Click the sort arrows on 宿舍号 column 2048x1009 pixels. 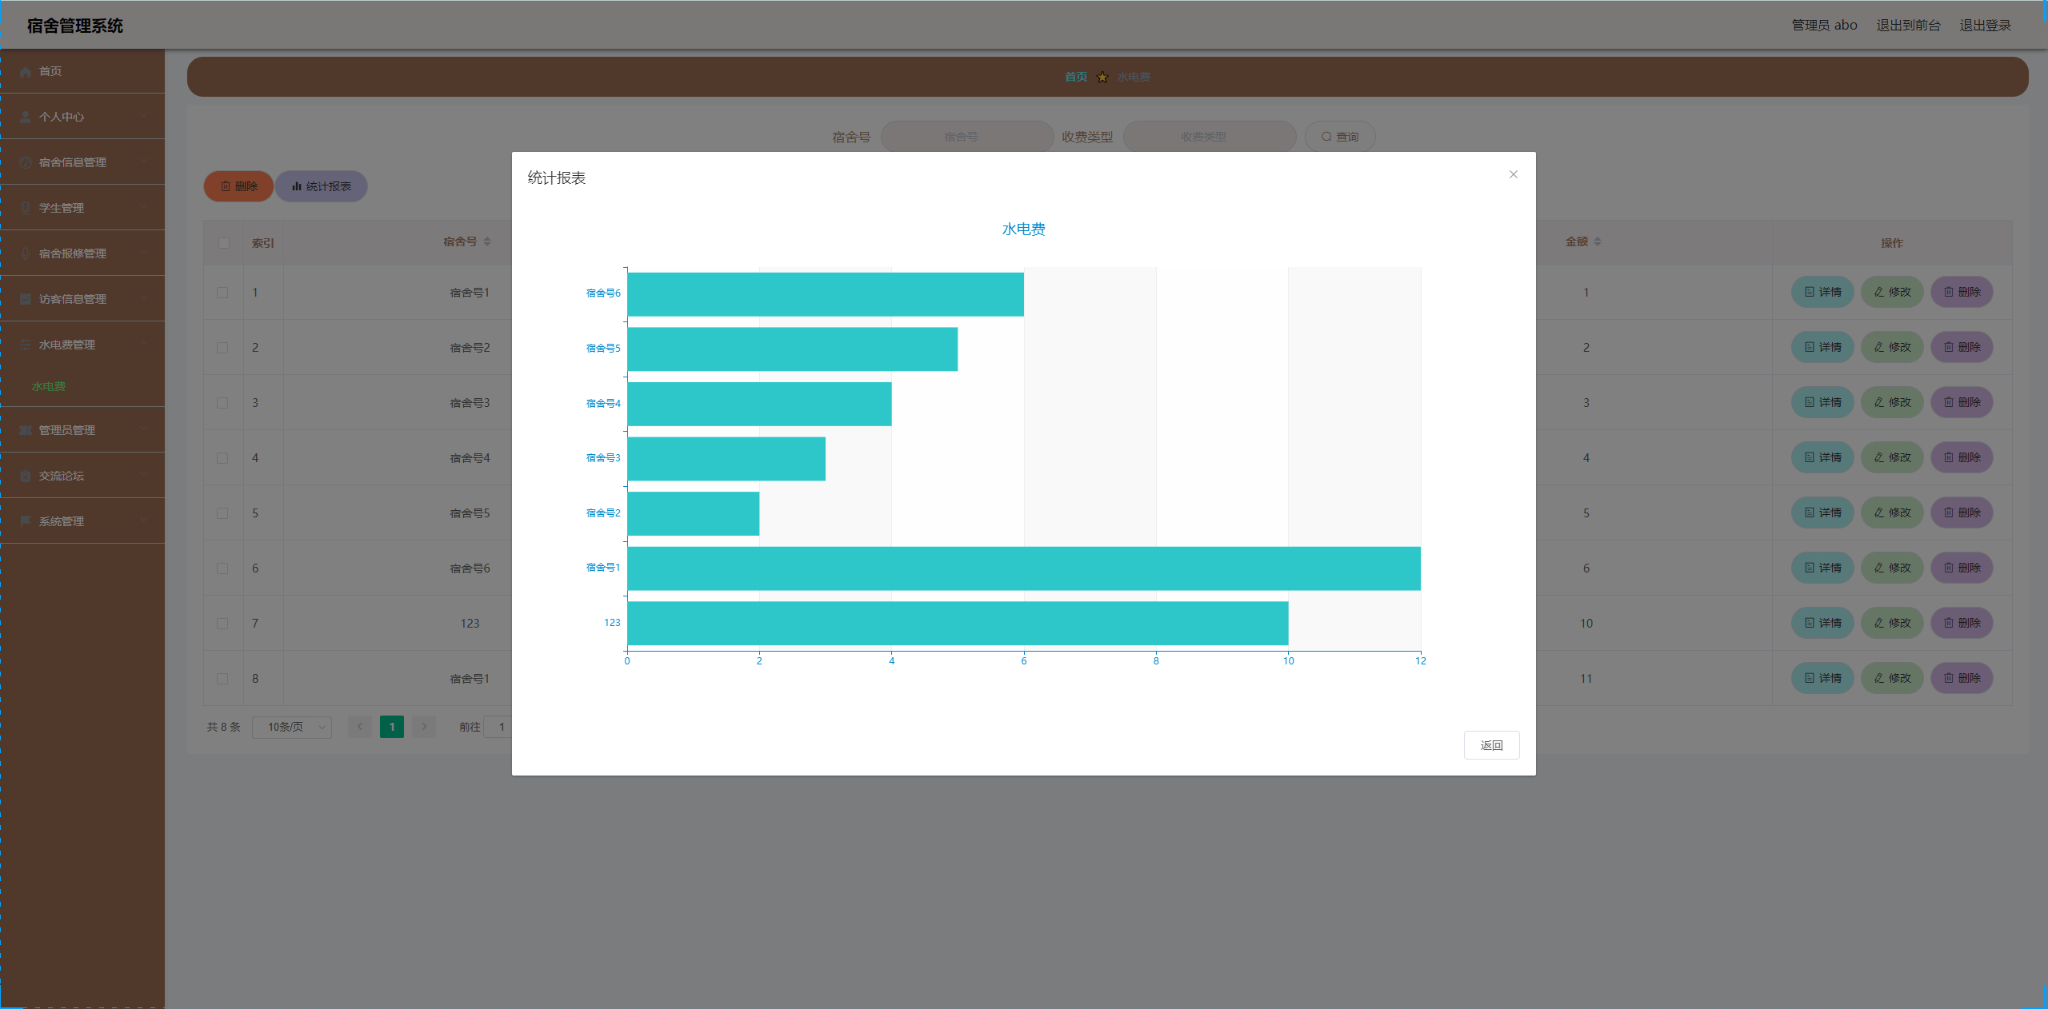[x=487, y=241]
